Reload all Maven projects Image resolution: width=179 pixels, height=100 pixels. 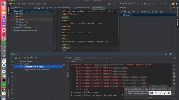(x=122, y=12)
